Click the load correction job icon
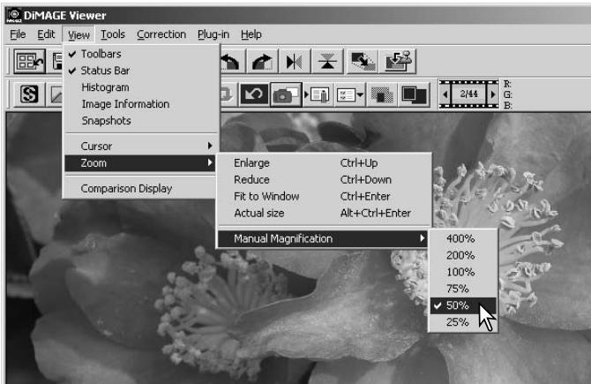The image size is (591, 384). (x=318, y=95)
